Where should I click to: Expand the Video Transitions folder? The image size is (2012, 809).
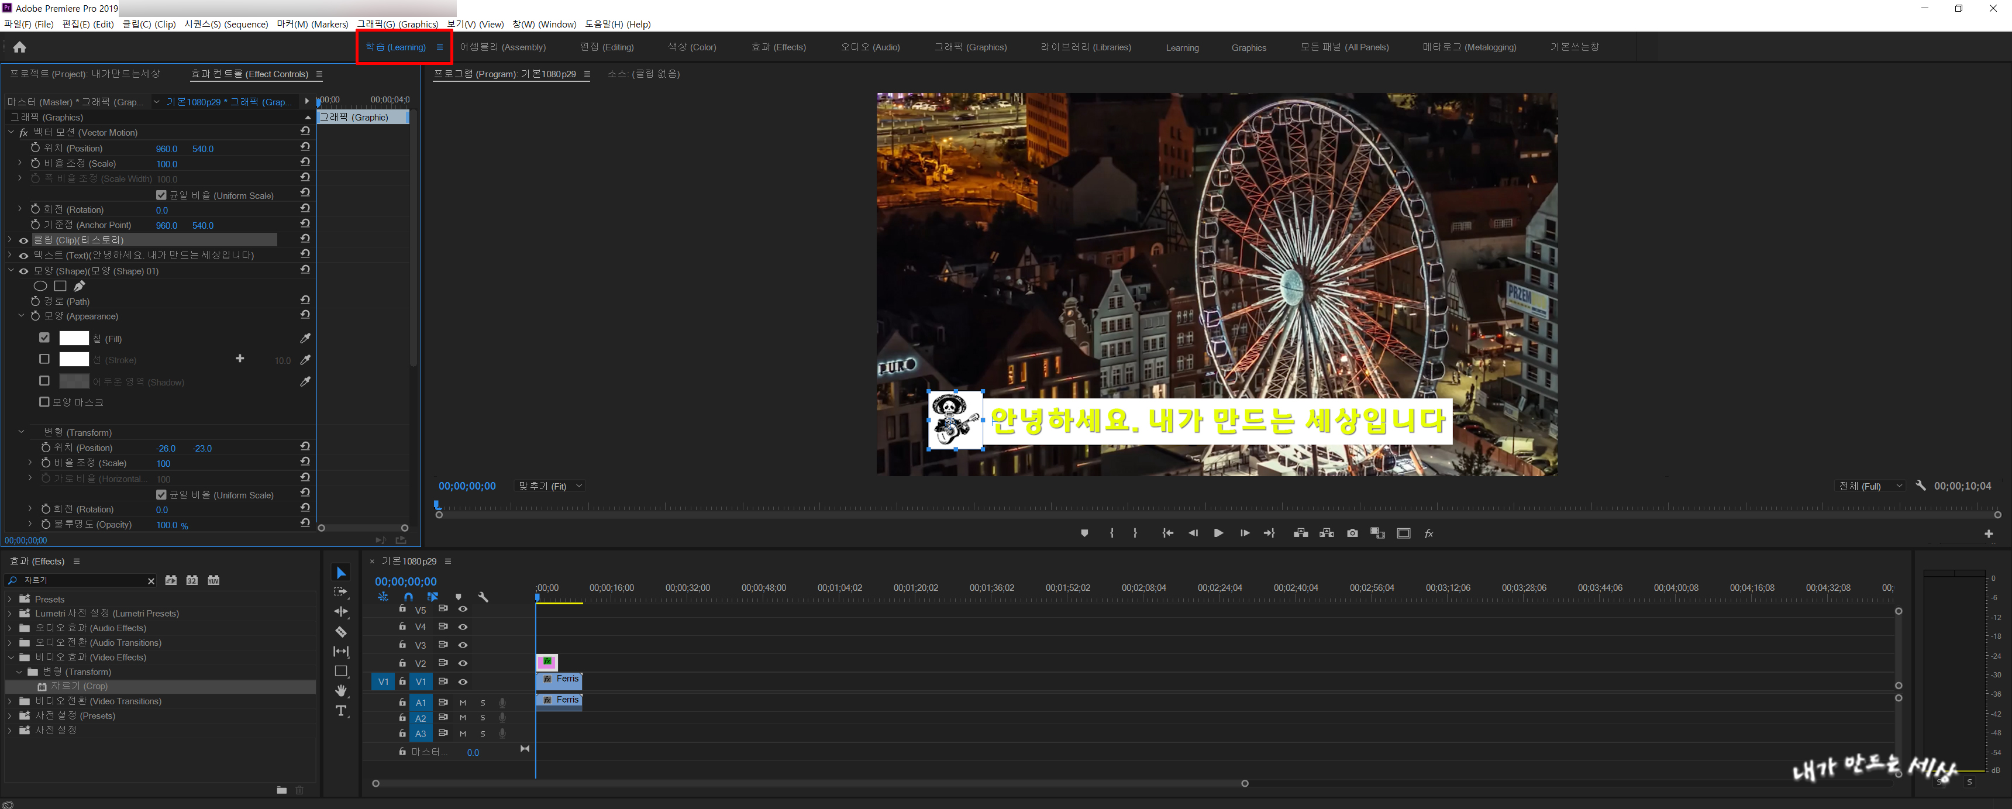10,701
